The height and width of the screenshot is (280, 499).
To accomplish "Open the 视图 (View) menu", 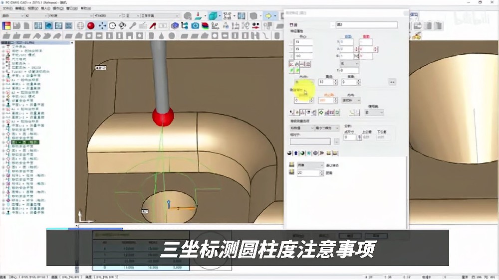I will (x=33, y=8).
